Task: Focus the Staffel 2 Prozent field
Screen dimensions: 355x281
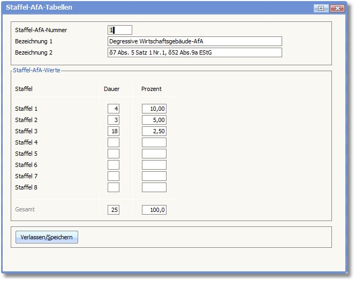Action: [154, 120]
